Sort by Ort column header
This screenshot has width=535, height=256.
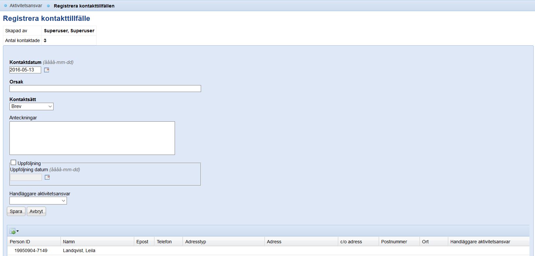(434, 242)
